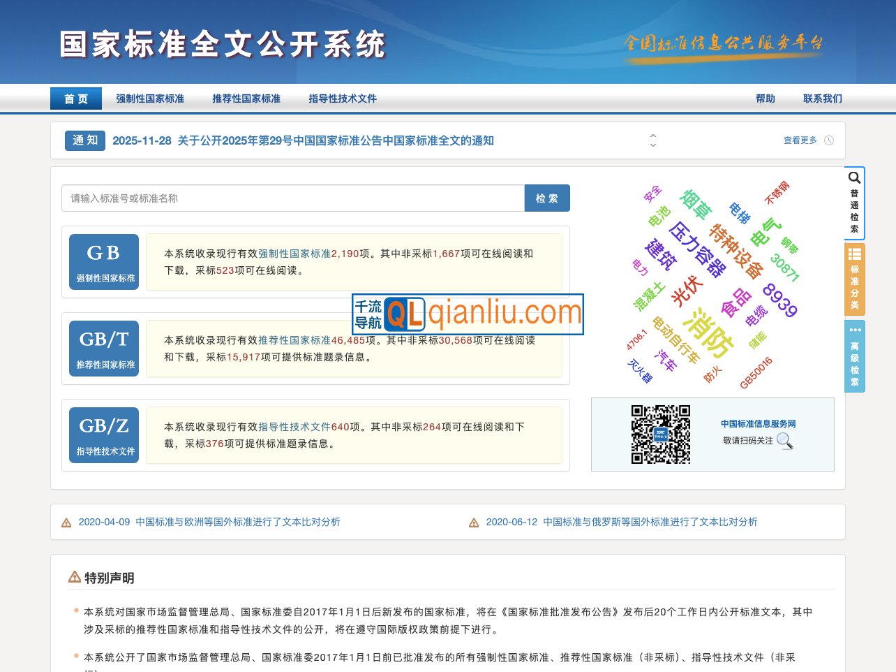Image resolution: width=896 pixels, height=672 pixels.
Task: Open the 帮助 menu item
Action: pyautogui.click(x=765, y=98)
